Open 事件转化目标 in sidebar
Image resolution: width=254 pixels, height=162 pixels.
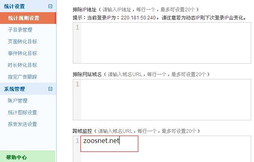23,53
